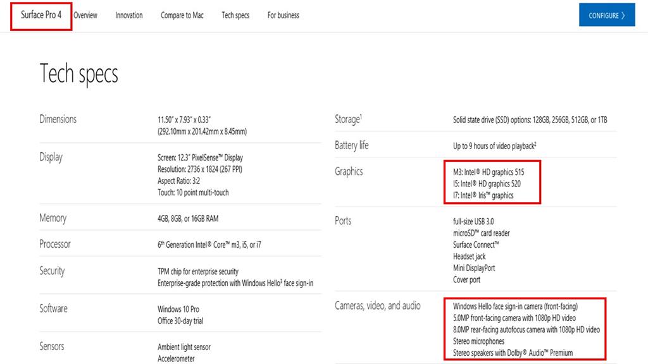Image resolution: width=648 pixels, height=364 pixels.
Task: Click the Storage spec label
Action: click(349, 119)
